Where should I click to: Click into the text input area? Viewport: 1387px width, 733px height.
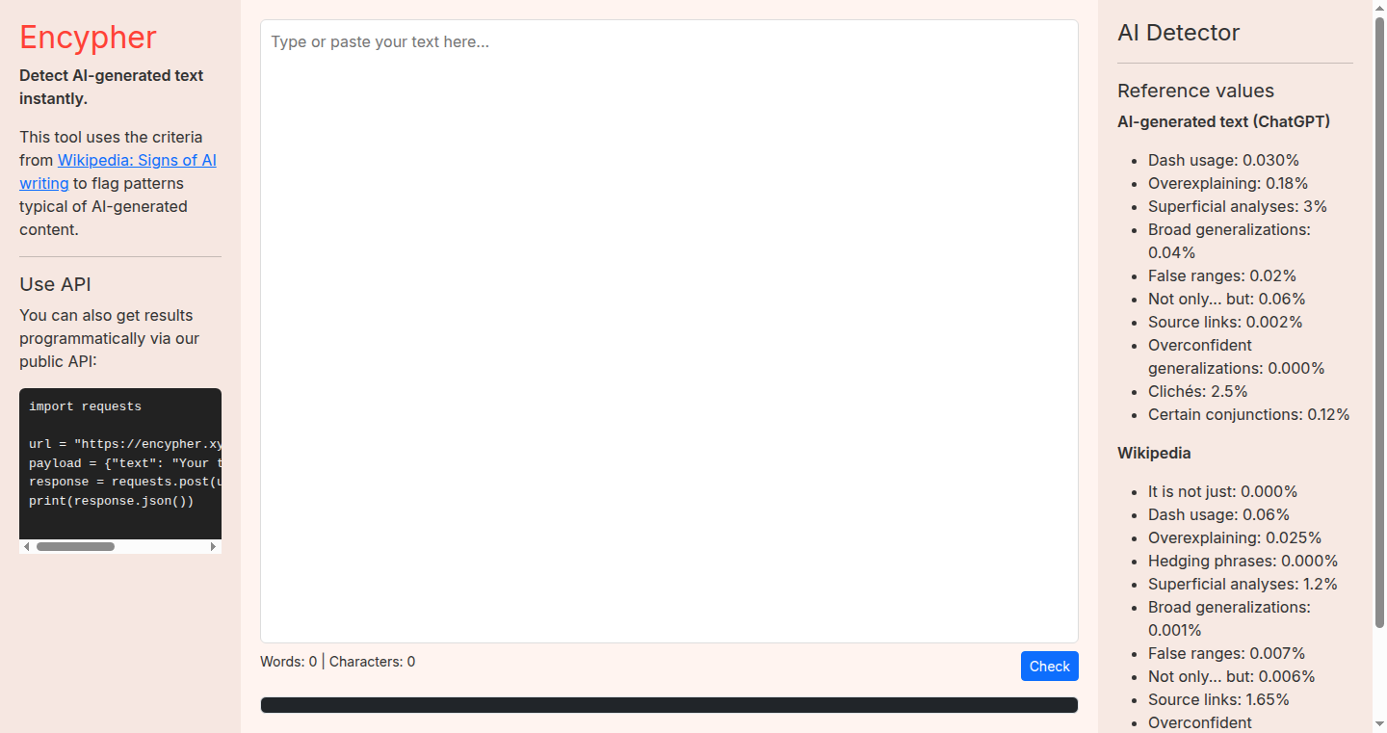668,331
